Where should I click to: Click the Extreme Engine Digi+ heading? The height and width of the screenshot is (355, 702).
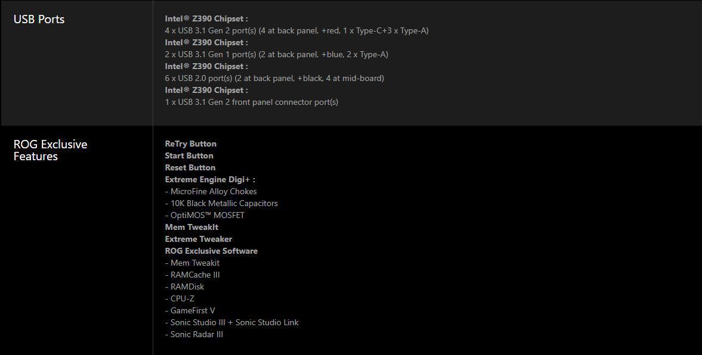[x=210, y=179]
